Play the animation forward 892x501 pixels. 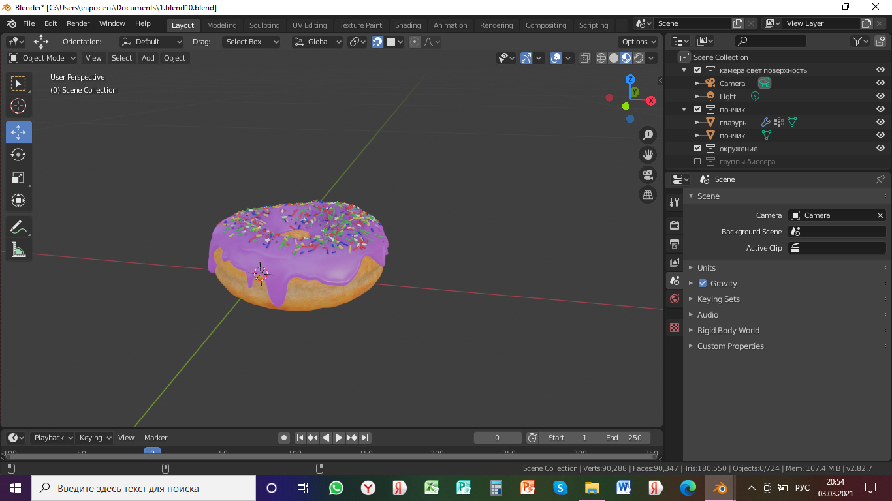pyautogui.click(x=339, y=438)
